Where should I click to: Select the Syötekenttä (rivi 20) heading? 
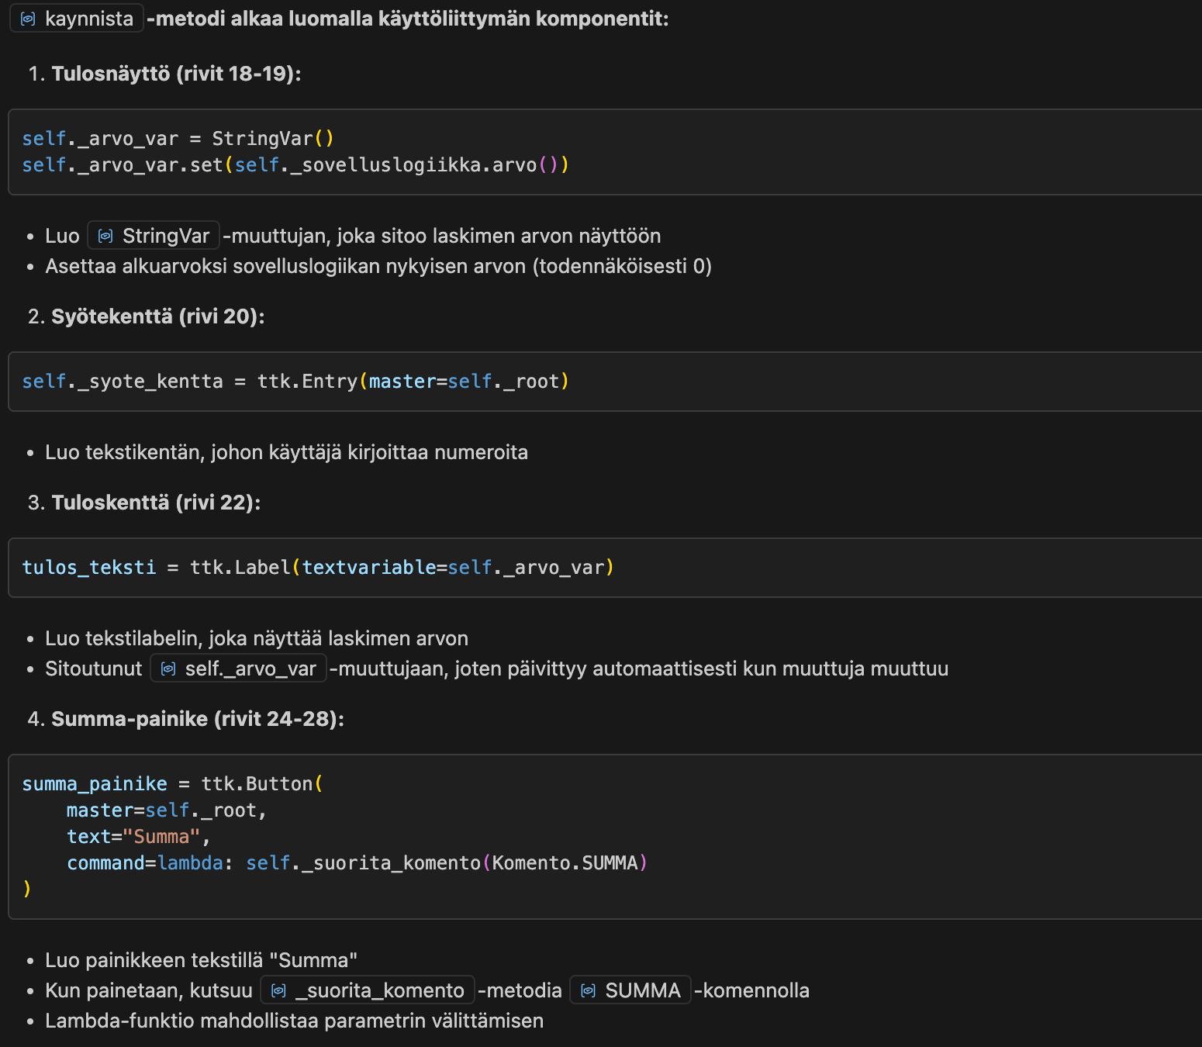pos(157,316)
